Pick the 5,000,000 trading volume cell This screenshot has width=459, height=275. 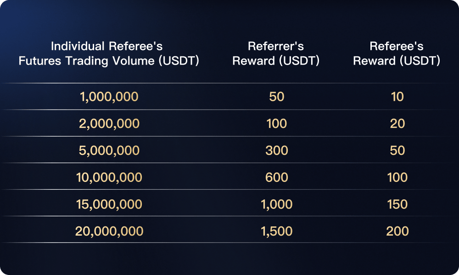tap(109, 150)
